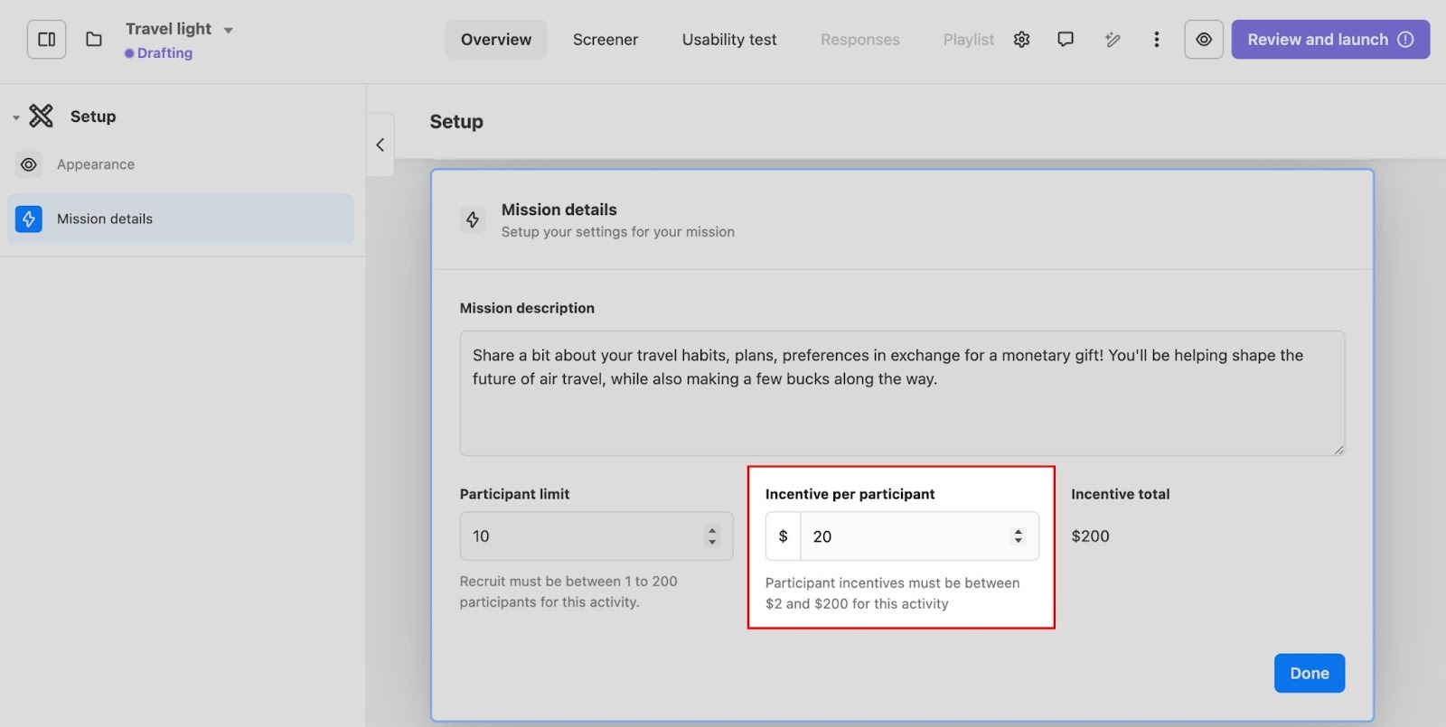Select the Appearance eye icon in sidebar

click(x=29, y=164)
